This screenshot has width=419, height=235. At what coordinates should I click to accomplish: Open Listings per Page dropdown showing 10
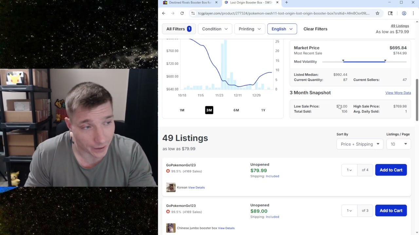pyautogui.click(x=398, y=144)
